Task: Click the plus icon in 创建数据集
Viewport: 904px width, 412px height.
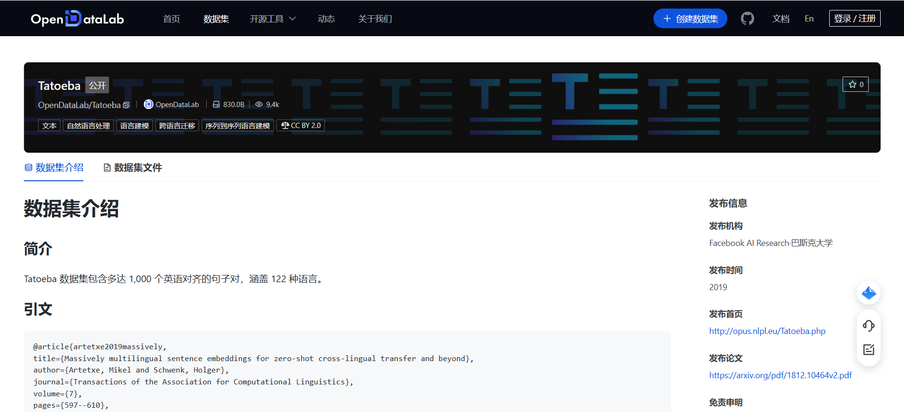Action: (x=667, y=19)
